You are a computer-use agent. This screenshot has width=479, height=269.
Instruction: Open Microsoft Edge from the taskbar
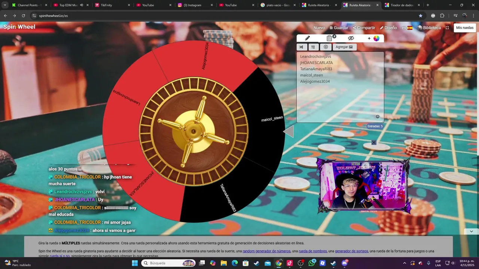(235, 263)
